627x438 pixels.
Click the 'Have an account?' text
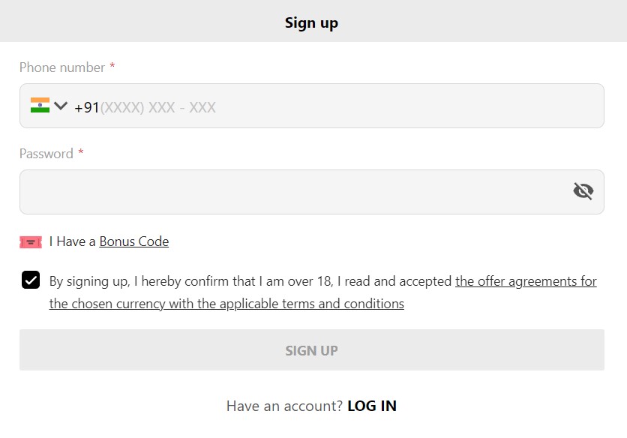(x=285, y=406)
